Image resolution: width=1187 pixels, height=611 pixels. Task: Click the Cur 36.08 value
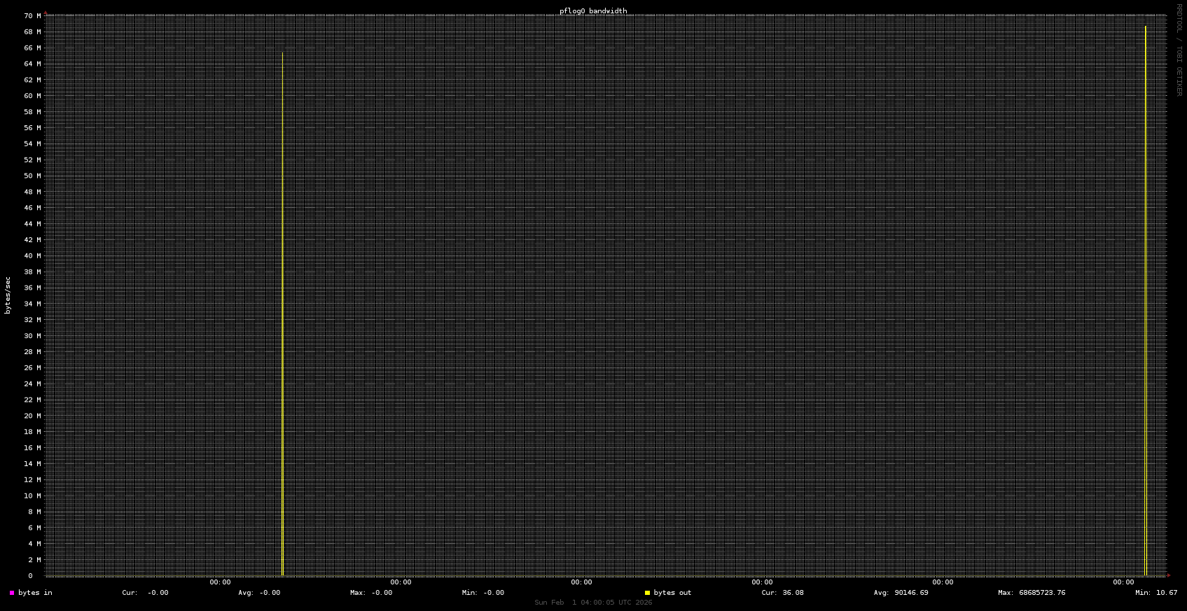[782, 593]
